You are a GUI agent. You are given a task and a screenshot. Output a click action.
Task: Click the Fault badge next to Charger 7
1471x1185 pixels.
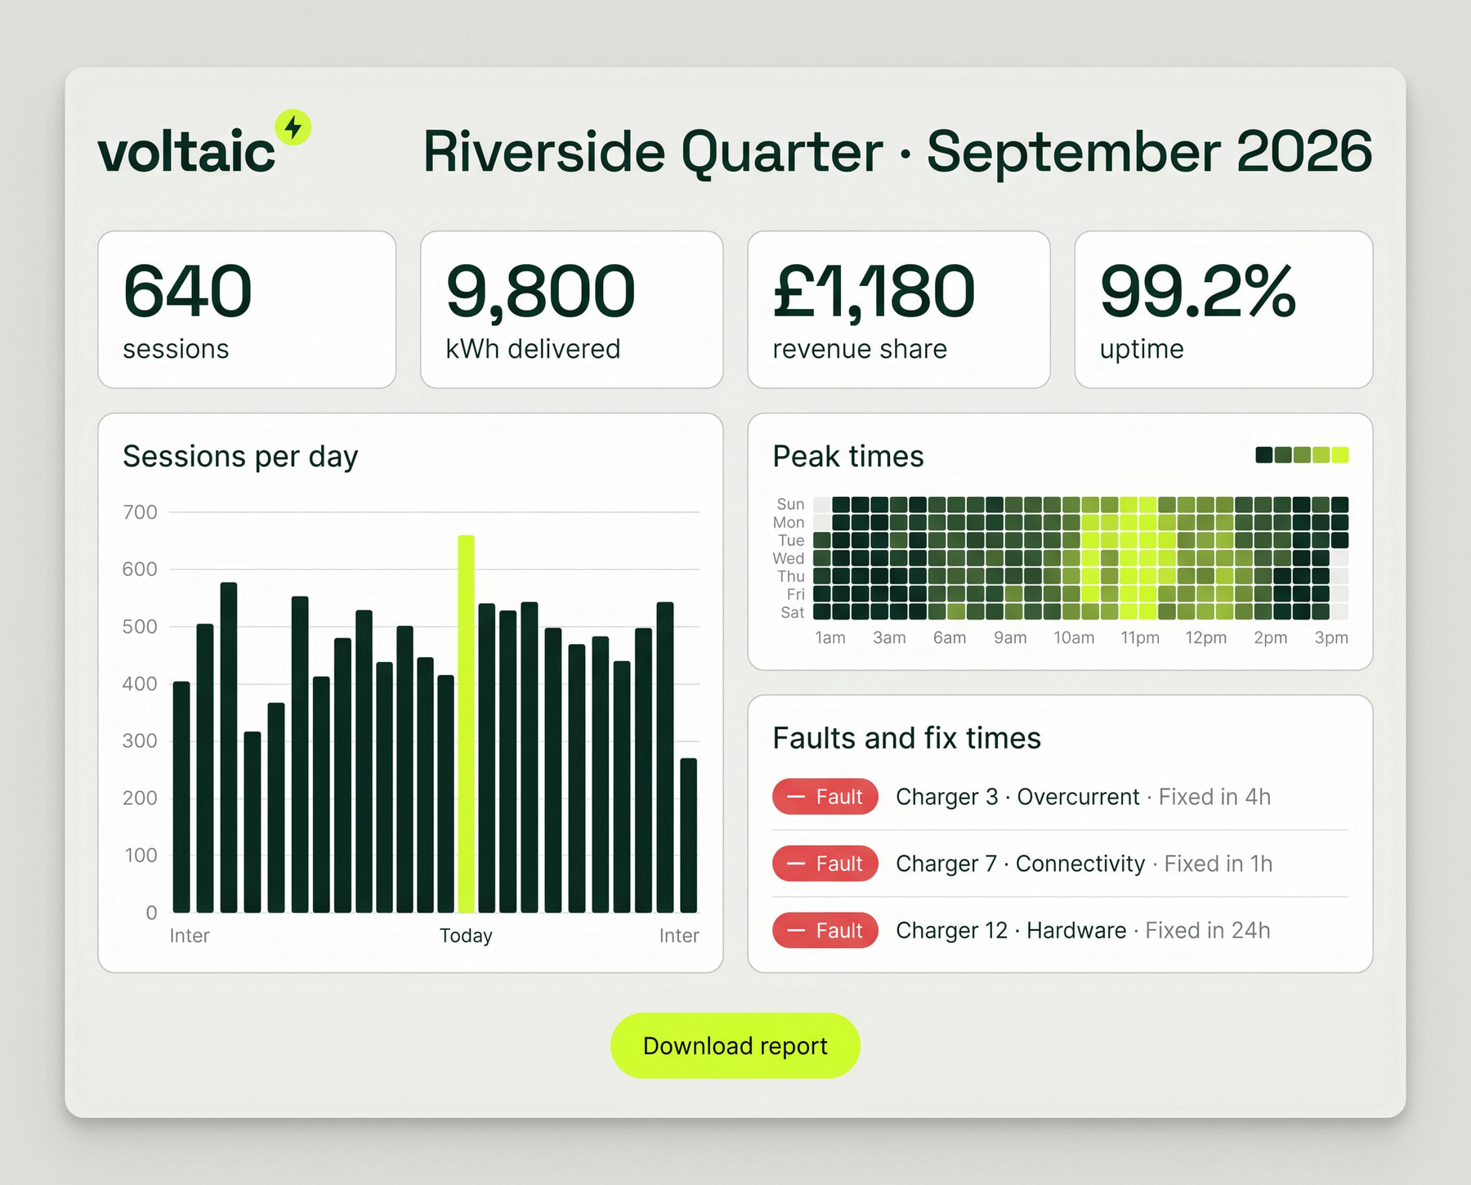tap(825, 864)
